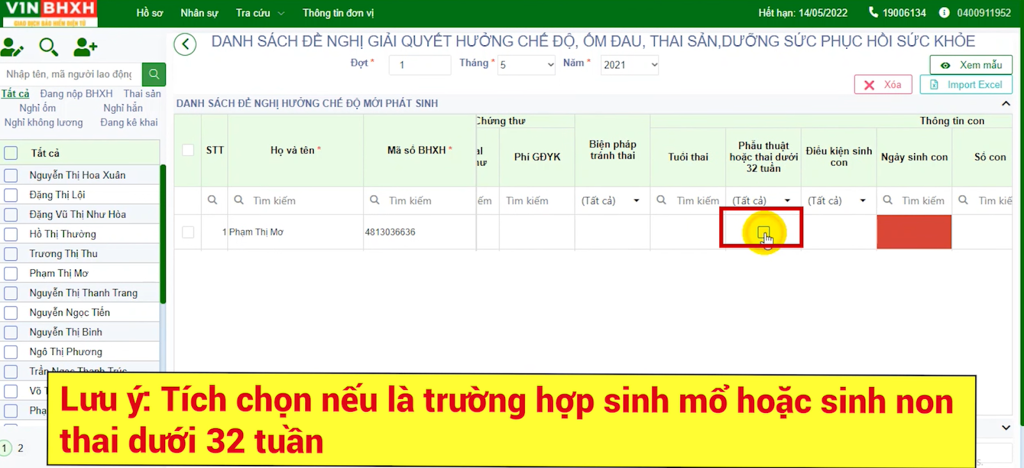1024x468 pixels.
Task: Select Ngô Thị Phương in sidebar
Action: point(66,352)
